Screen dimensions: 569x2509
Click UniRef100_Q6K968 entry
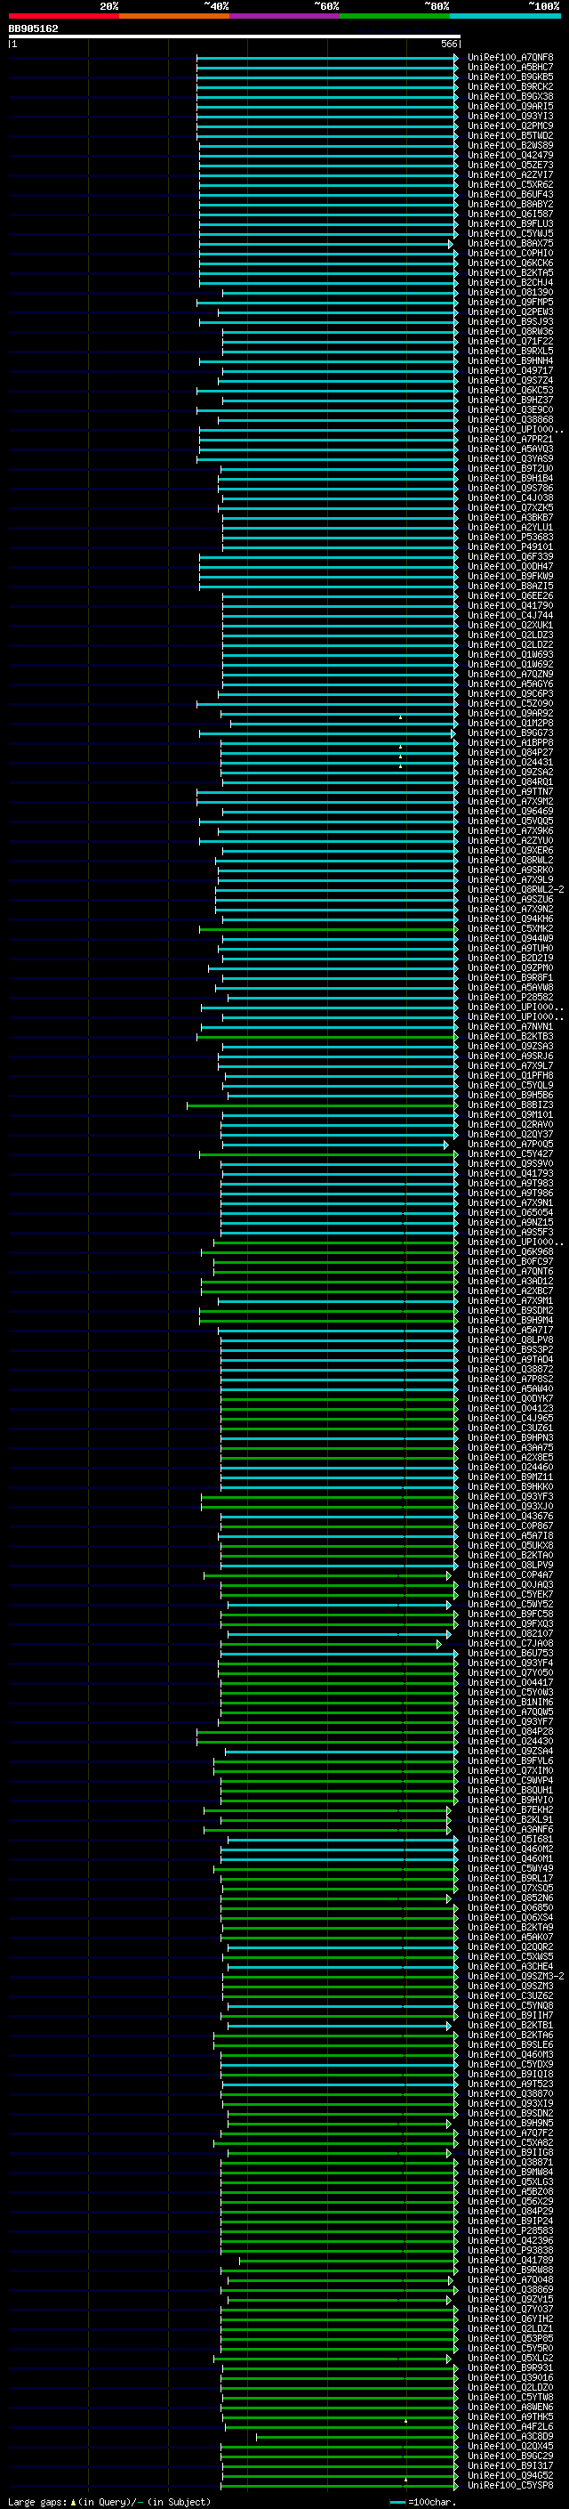(509, 1251)
